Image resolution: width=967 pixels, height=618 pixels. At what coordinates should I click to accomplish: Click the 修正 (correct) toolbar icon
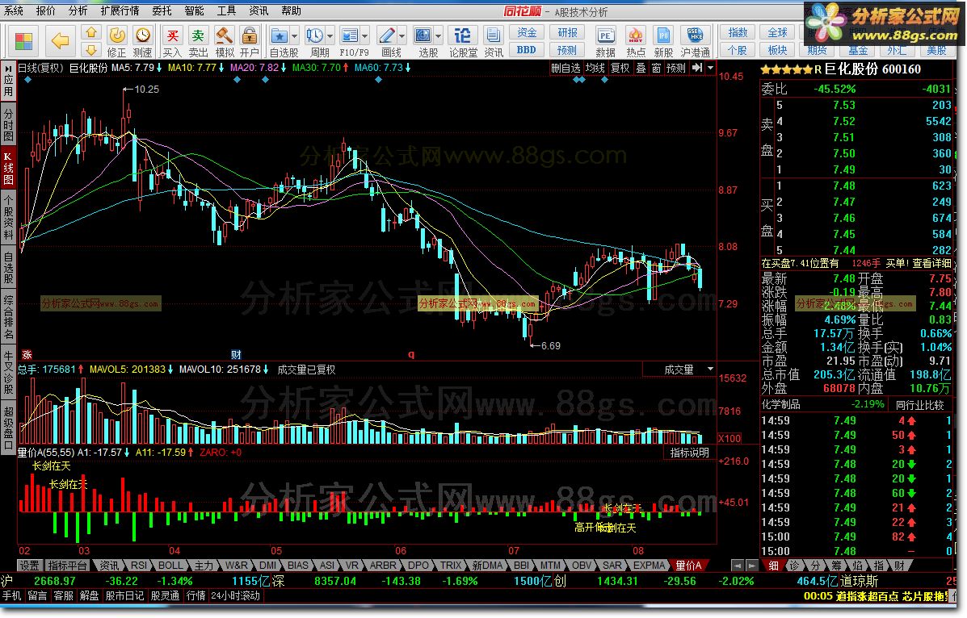[x=116, y=42]
